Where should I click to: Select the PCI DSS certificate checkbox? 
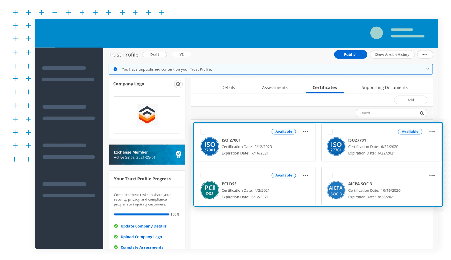point(203,175)
